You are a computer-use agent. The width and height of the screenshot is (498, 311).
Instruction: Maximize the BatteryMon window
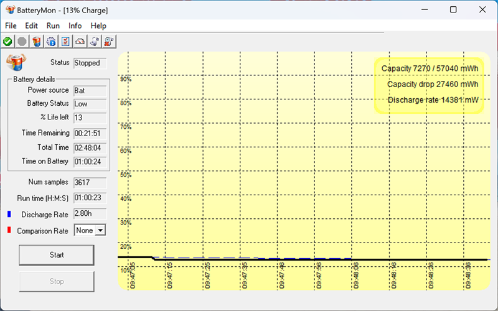(x=453, y=10)
